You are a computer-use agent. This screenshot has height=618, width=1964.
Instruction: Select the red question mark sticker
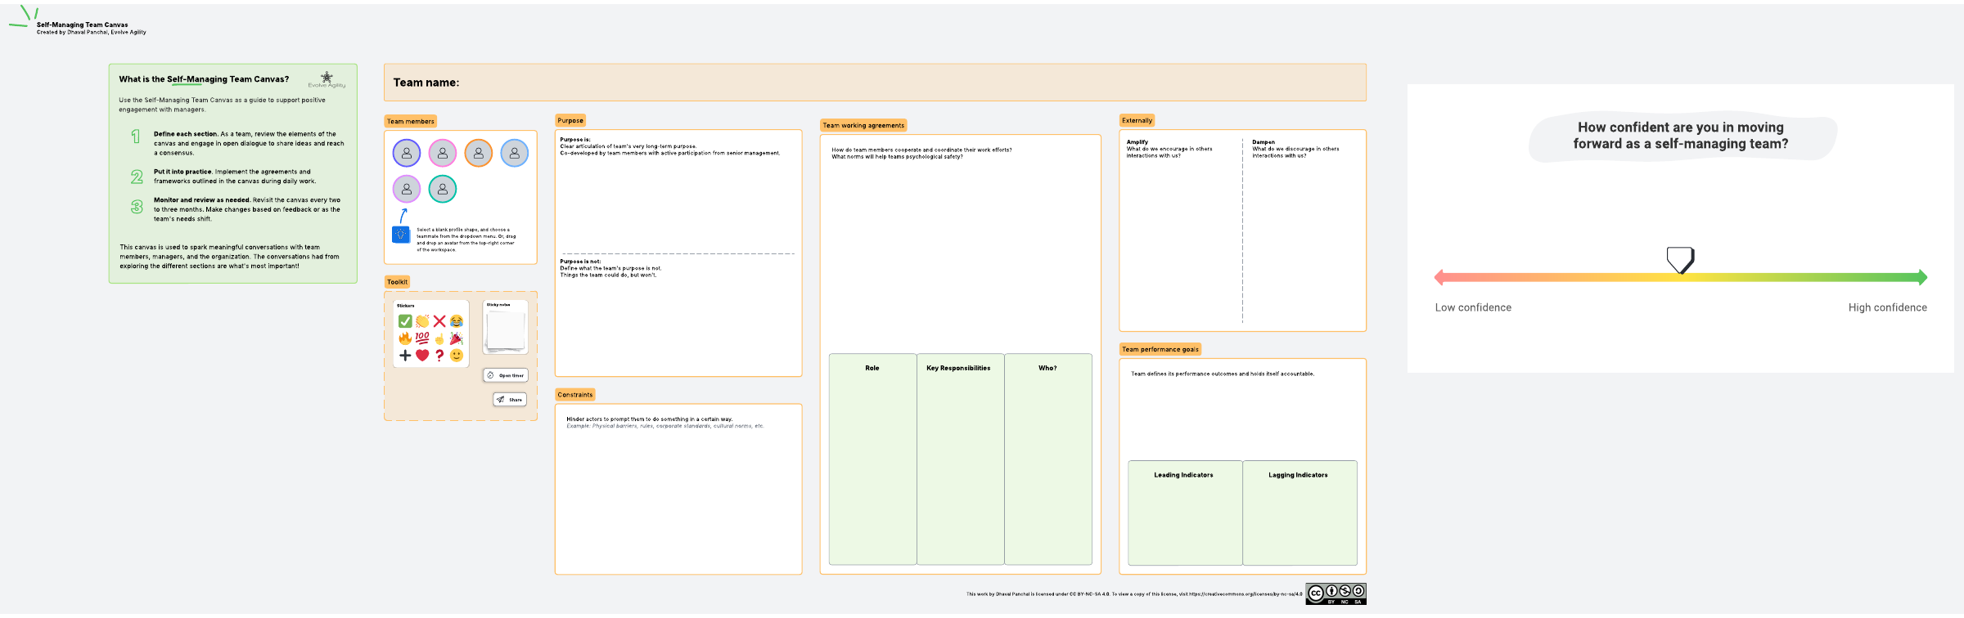point(439,356)
